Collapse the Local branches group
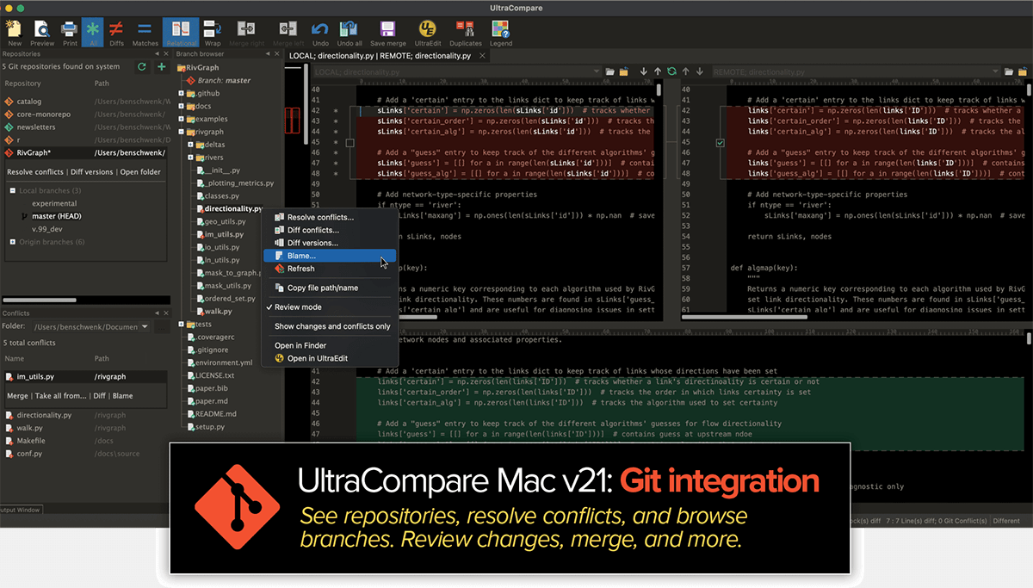This screenshot has width=1033, height=588. coord(12,190)
